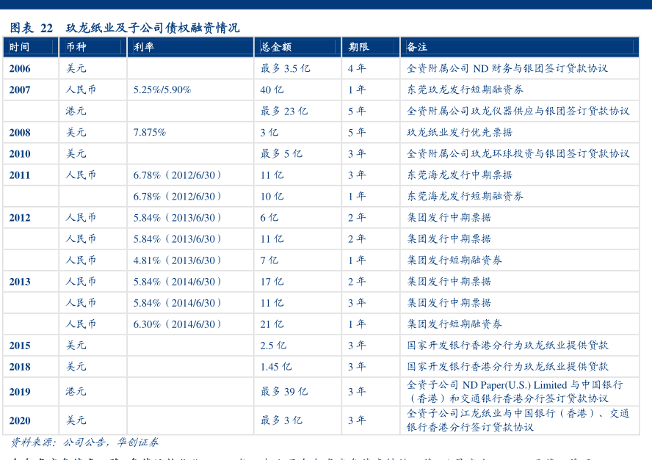
Task: Click the 1.45 亿 amount cell
Action: point(275,367)
